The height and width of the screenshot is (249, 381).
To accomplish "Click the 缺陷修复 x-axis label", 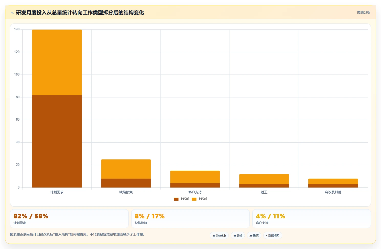I will 126,192.
